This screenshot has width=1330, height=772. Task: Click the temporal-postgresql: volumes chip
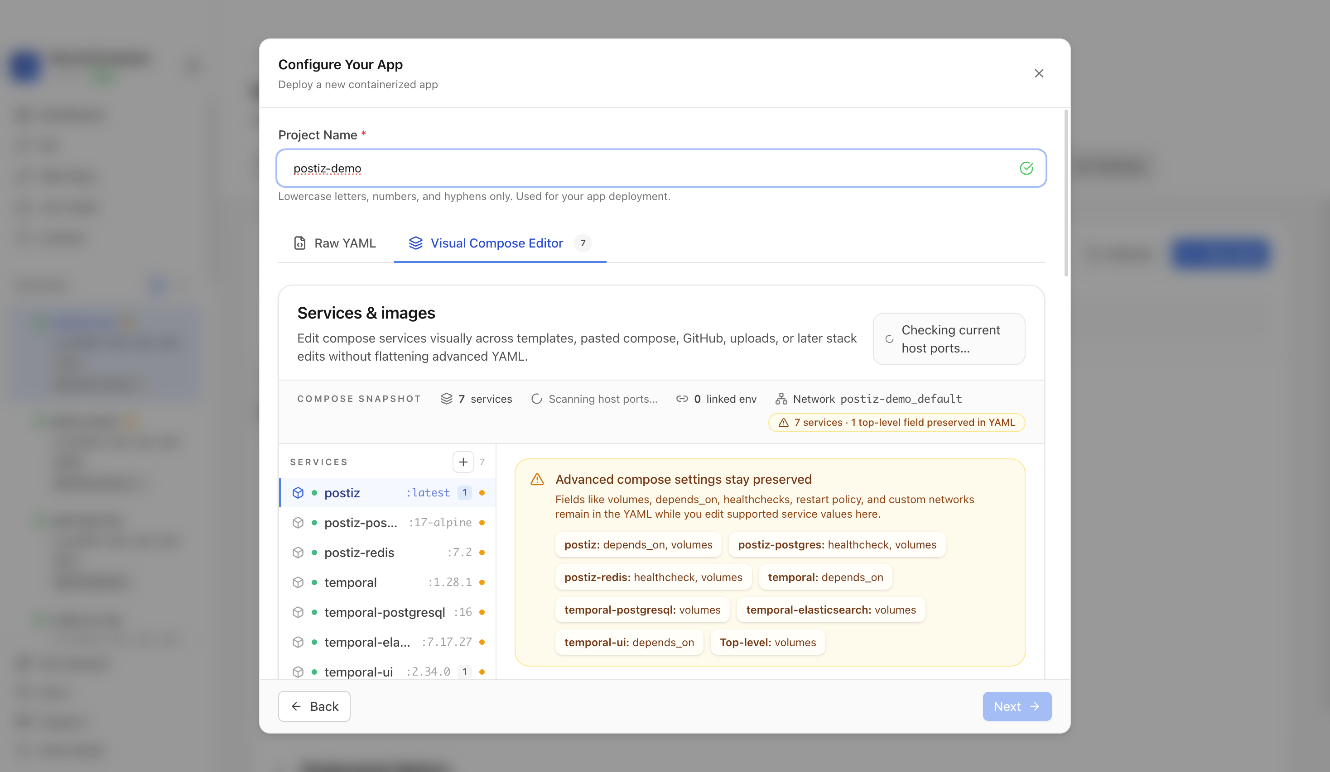pyautogui.click(x=642, y=610)
